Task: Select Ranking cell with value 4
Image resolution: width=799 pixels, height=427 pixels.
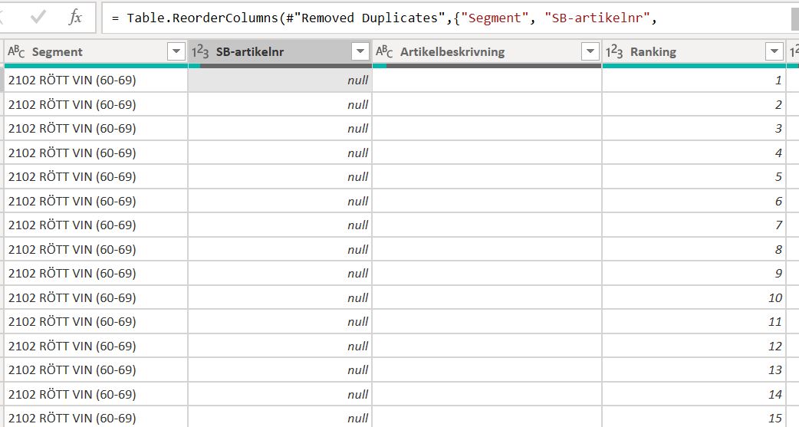Action: tap(694, 153)
